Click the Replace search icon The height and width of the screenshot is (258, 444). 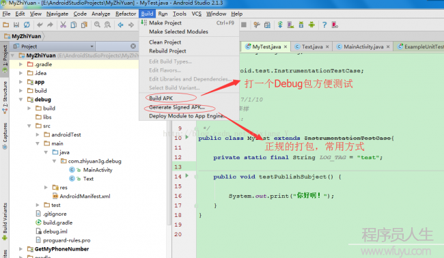[107, 25]
